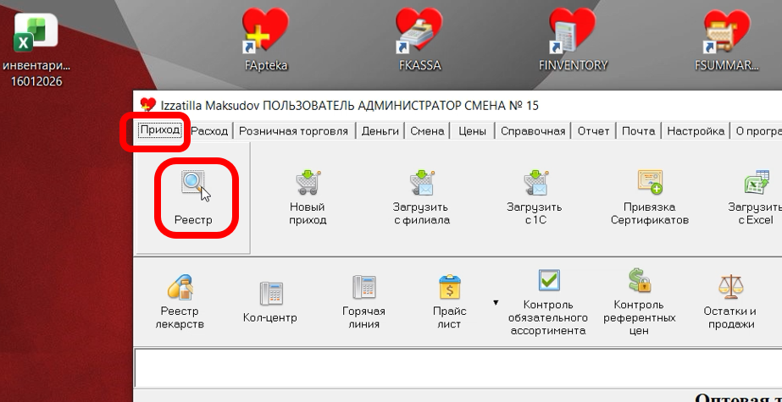The width and height of the screenshot is (782, 402).
Task: Switch to the Приход tab
Action: click(160, 130)
